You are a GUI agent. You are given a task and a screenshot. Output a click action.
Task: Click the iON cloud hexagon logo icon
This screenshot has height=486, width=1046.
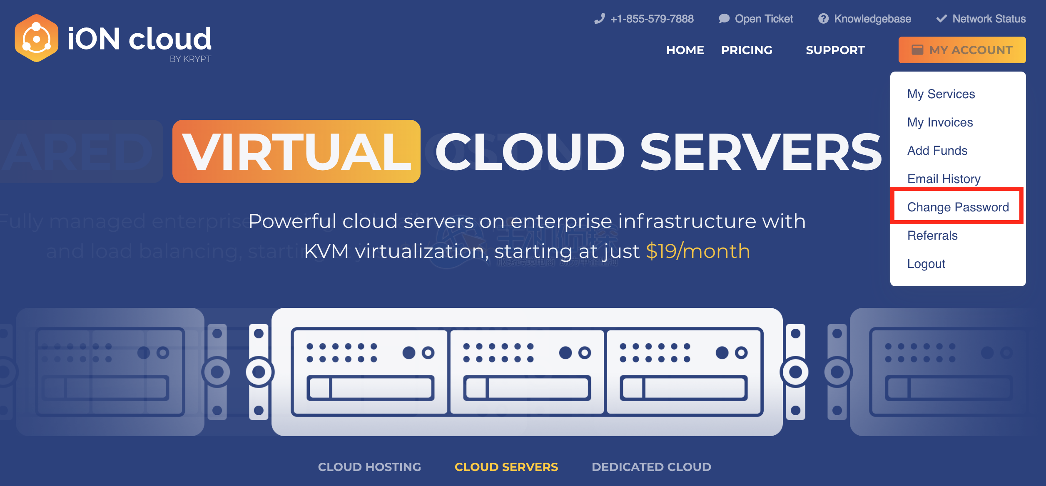[37, 38]
